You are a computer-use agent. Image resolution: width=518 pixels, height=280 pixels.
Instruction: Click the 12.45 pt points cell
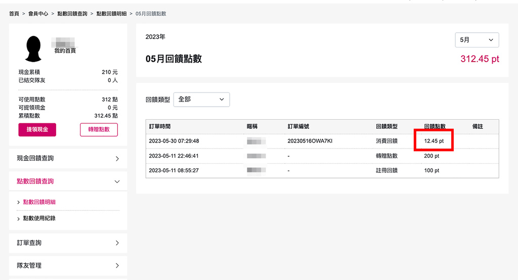coord(434,141)
